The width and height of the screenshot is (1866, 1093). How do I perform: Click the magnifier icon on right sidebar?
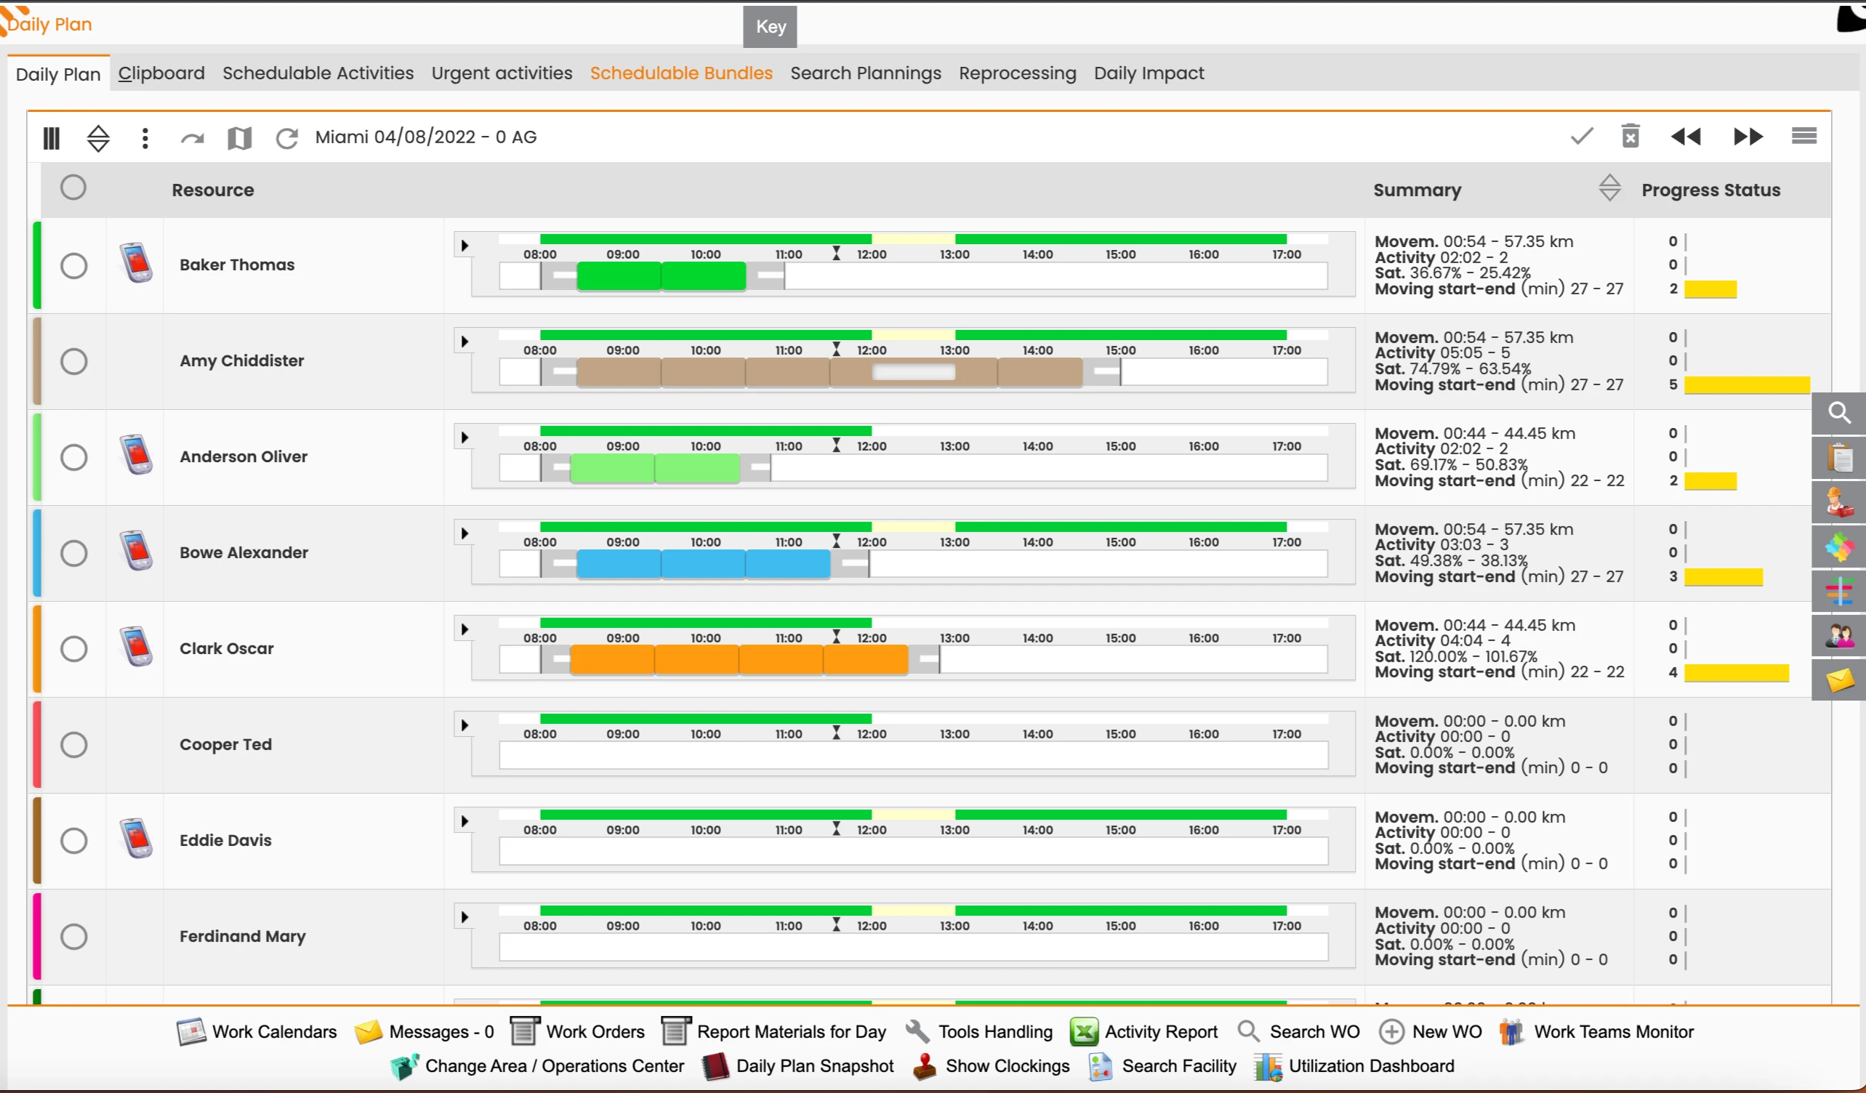1838,414
